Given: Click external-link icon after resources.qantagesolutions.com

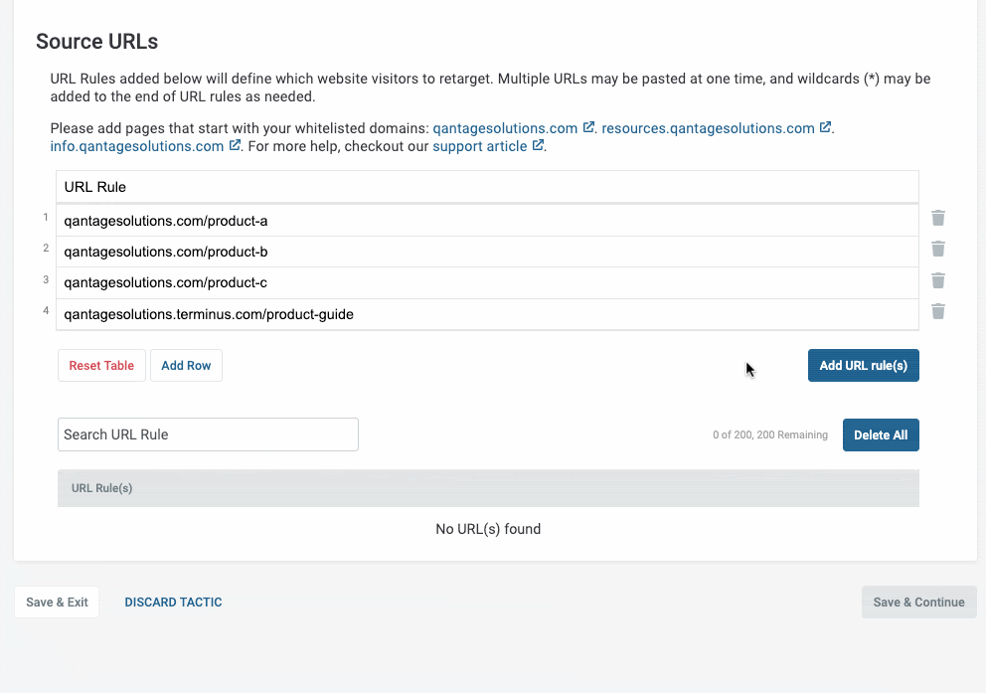Looking at the screenshot, I should 825,127.
